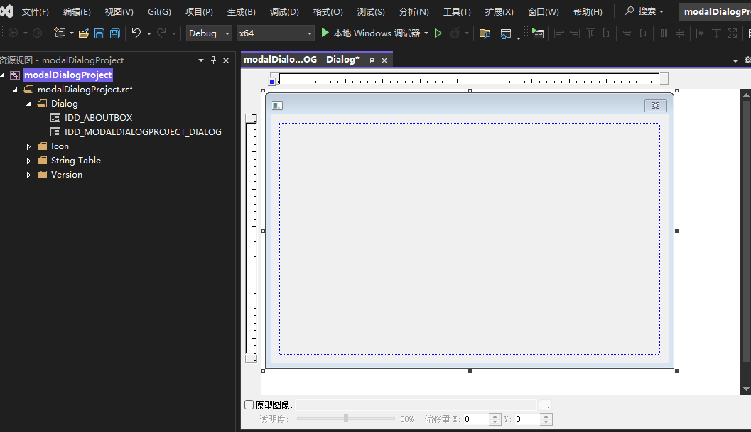Click the pin icon on the 资源视图 panel
The height and width of the screenshot is (432, 751).
click(x=212, y=60)
